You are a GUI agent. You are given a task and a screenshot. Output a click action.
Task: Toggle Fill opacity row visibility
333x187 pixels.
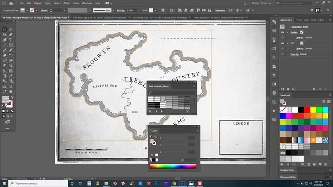click(x=282, y=48)
